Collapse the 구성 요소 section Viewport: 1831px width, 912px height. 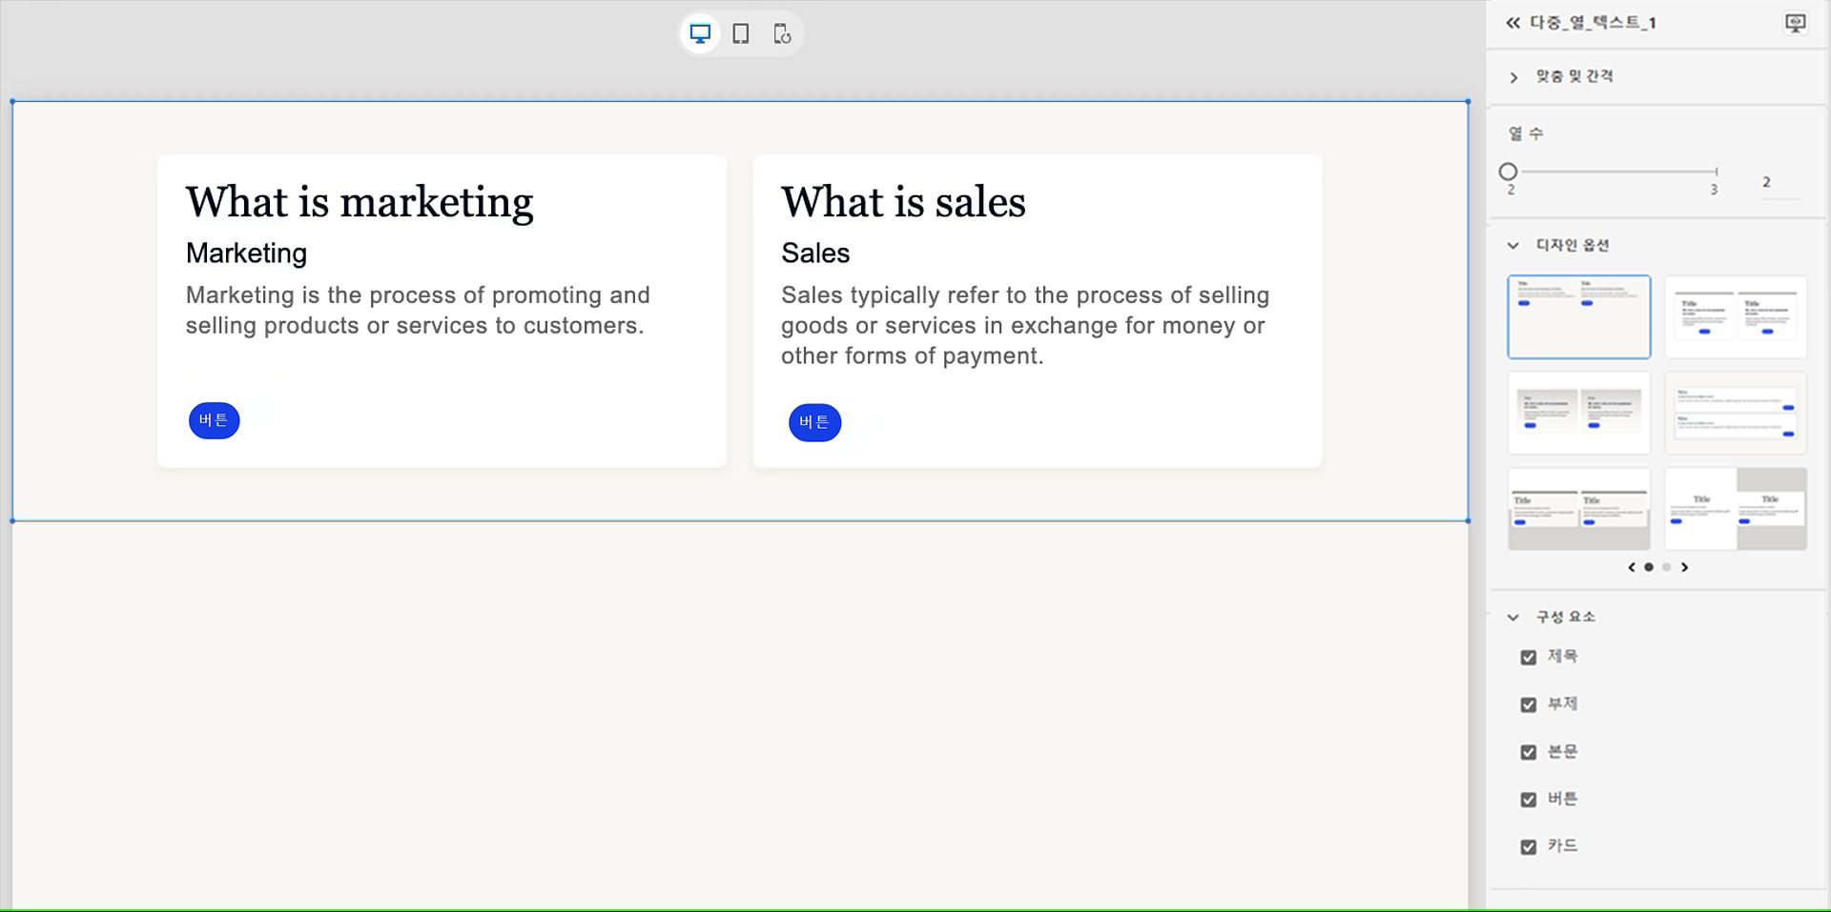tap(1513, 618)
